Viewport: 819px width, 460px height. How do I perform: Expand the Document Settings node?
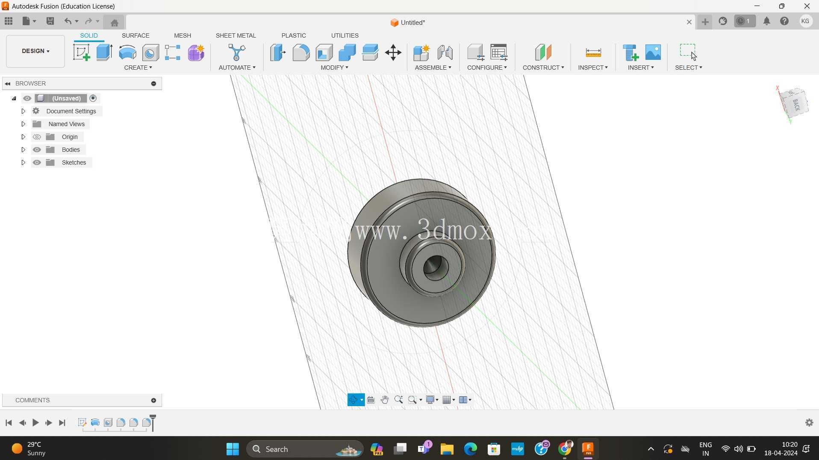(23, 111)
